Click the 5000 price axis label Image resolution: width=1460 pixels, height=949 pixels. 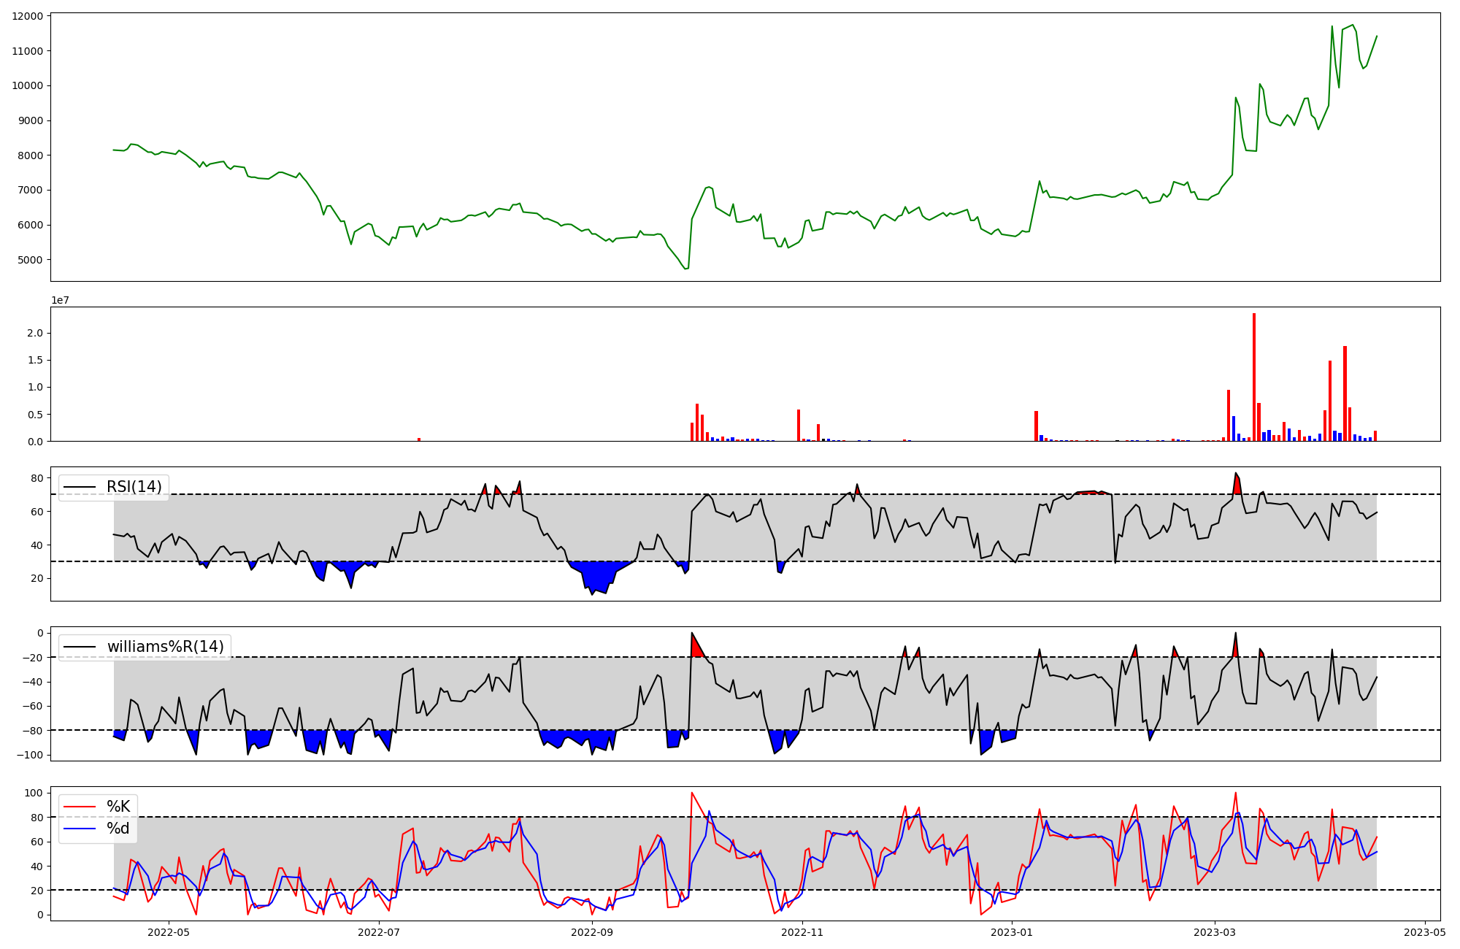coord(30,260)
